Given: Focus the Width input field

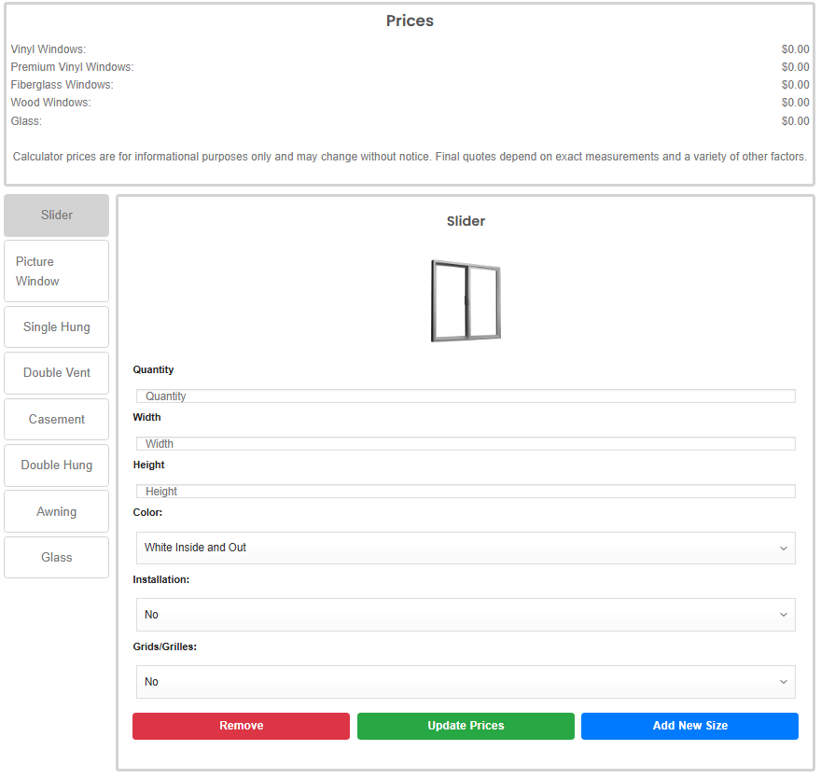Looking at the screenshot, I should point(466,444).
